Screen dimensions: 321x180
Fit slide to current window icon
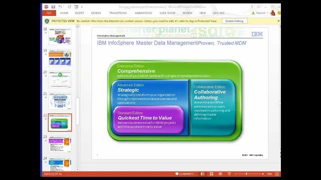coord(277,174)
